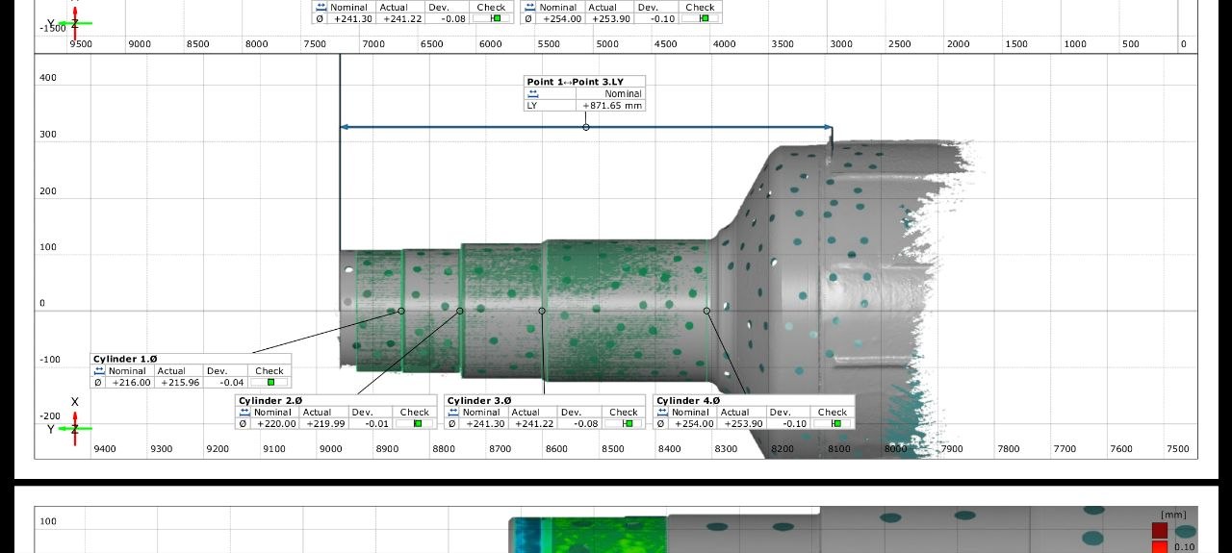This screenshot has width=1232, height=553.
Task: Click bottom Cylinder 3 actual +241.22
Action: (532, 423)
